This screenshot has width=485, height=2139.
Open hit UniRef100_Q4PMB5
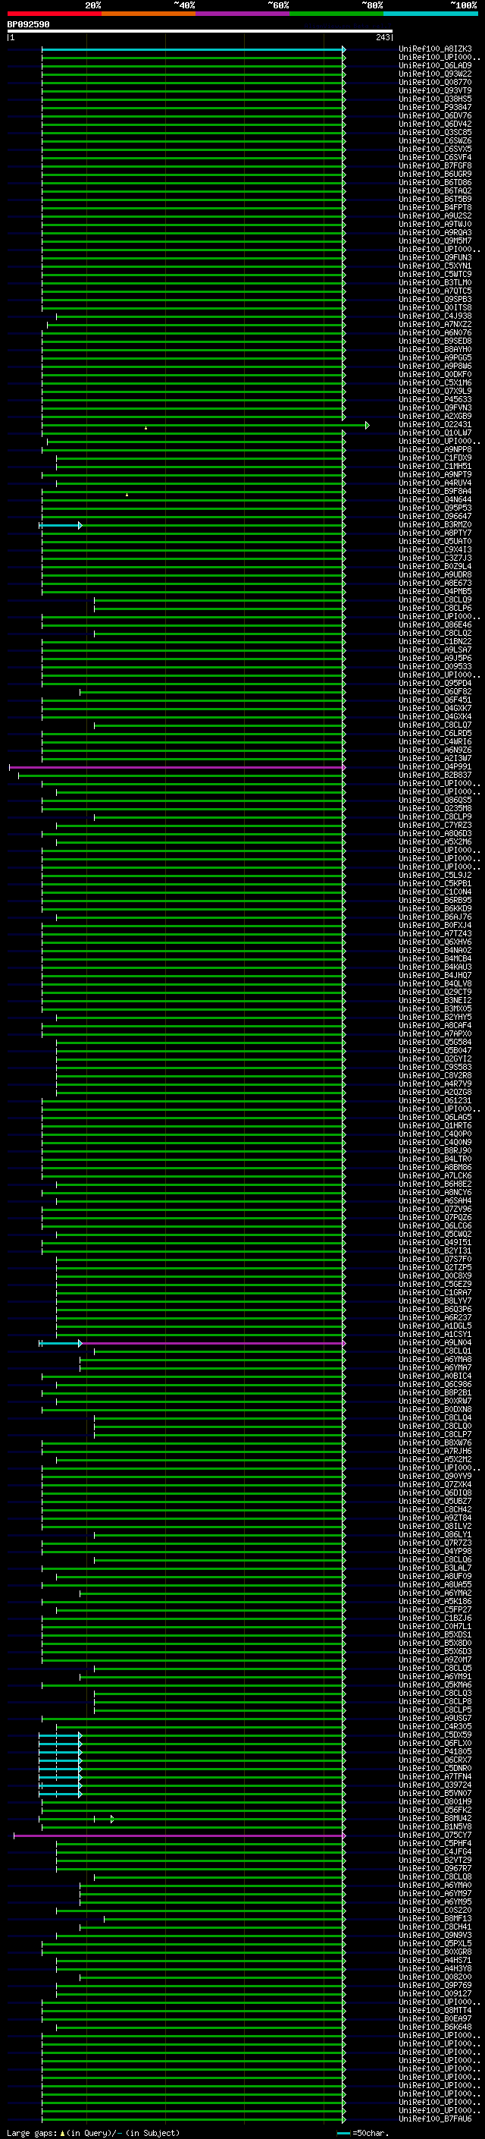(x=435, y=591)
